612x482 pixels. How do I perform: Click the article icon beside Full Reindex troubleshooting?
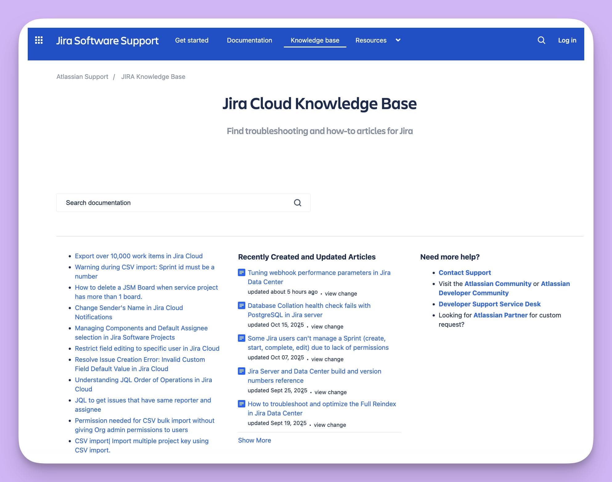point(241,404)
